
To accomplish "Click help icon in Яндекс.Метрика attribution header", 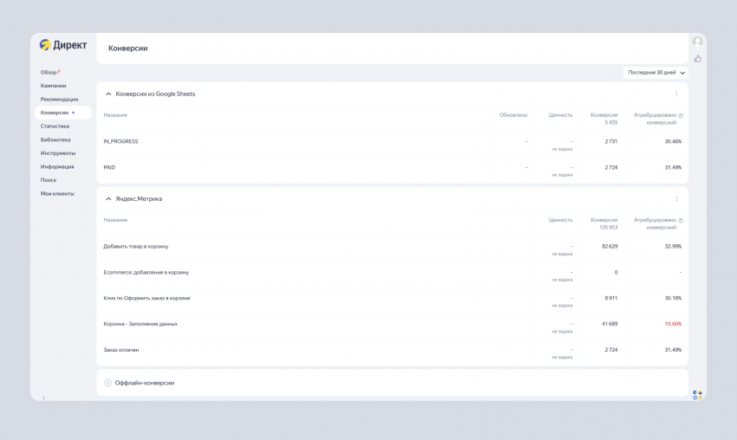I will click(681, 220).
